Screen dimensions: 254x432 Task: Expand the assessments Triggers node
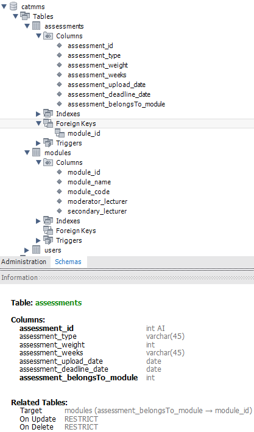pyautogui.click(x=38, y=143)
